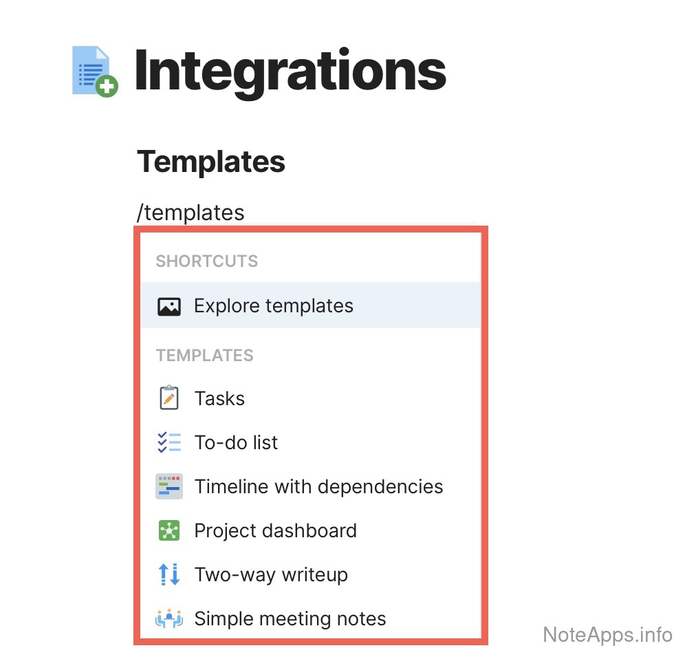Click the bold Templates heading
The image size is (674, 648).
coord(211,162)
